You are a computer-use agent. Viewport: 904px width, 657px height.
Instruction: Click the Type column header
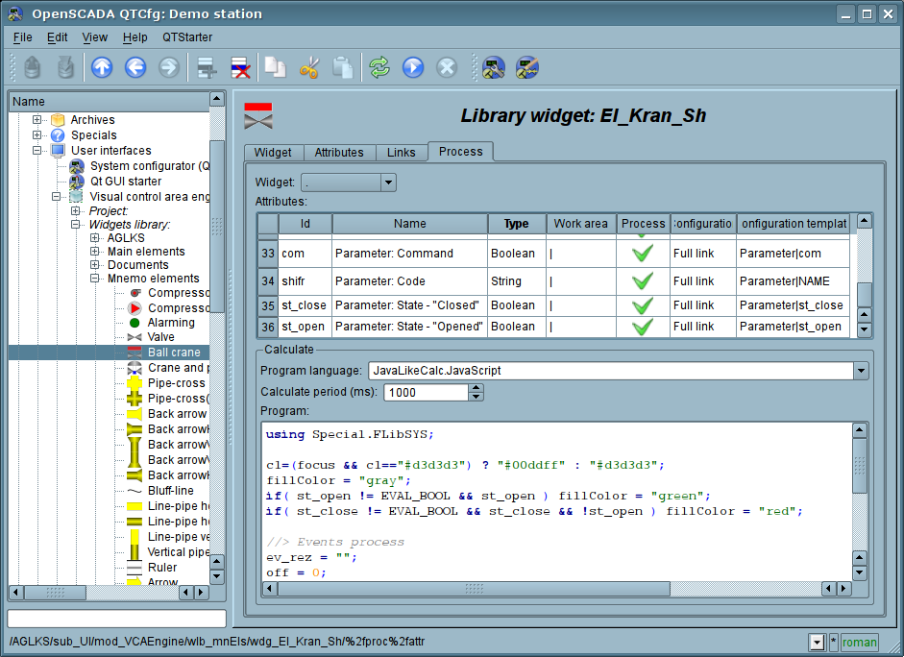(516, 224)
